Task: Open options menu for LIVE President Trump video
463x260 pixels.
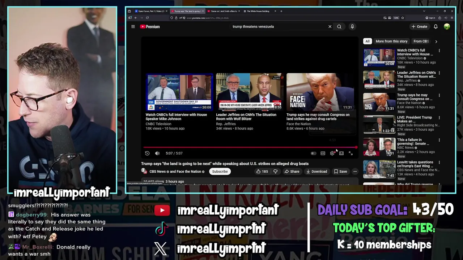Action: pyautogui.click(x=439, y=118)
